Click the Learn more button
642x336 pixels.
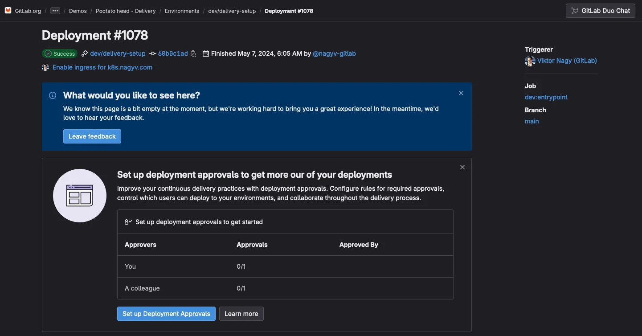241,314
